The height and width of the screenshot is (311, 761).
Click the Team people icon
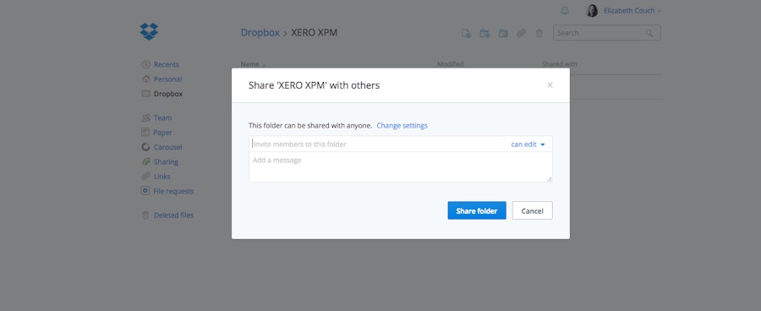click(145, 118)
